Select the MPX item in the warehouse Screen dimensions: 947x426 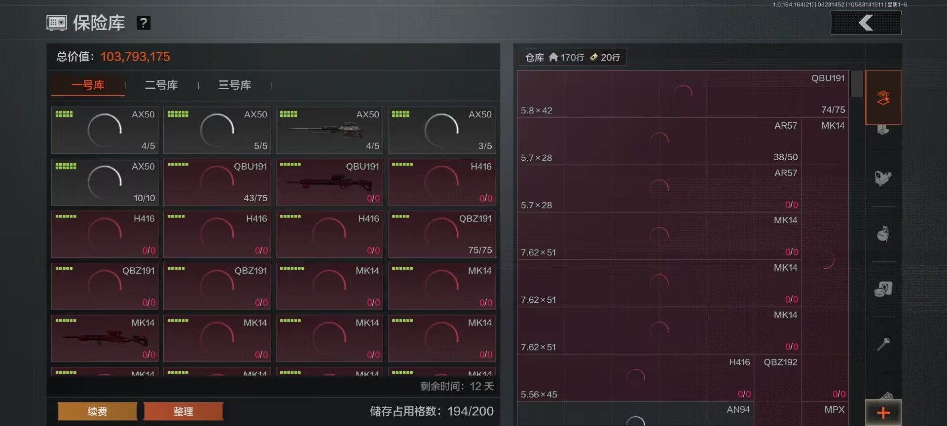tap(825, 414)
